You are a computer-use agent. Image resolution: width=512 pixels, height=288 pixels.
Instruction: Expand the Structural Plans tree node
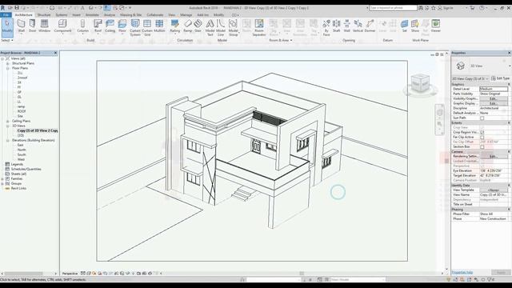point(7,63)
